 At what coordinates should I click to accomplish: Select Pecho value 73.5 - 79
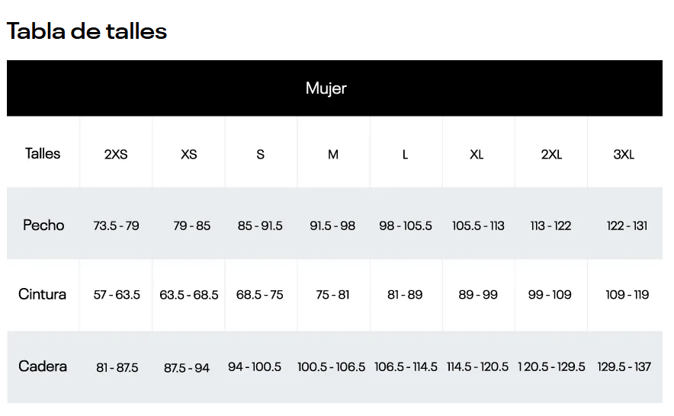tap(117, 226)
